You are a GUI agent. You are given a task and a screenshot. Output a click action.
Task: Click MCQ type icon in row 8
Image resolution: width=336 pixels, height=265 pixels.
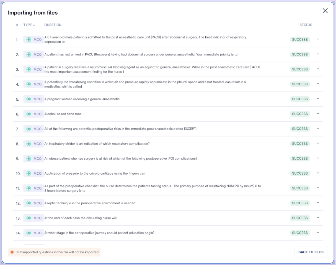pyautogui.click(x=29, y=144)
